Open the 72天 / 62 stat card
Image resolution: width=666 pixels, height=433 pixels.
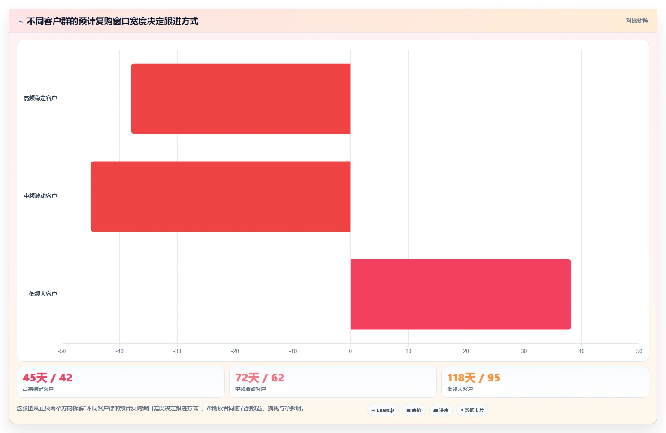coord(333,382)
